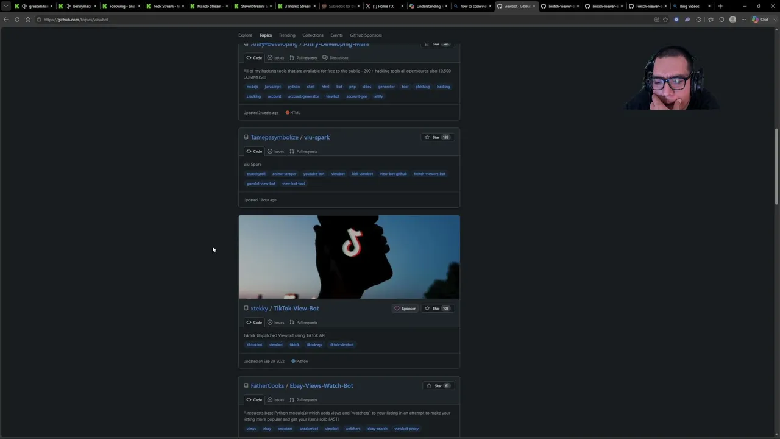This screenshot has width=780, height=439.
Task: Open Pull requests for Ebay-Views-Watch-Bot
Action: 303,400
